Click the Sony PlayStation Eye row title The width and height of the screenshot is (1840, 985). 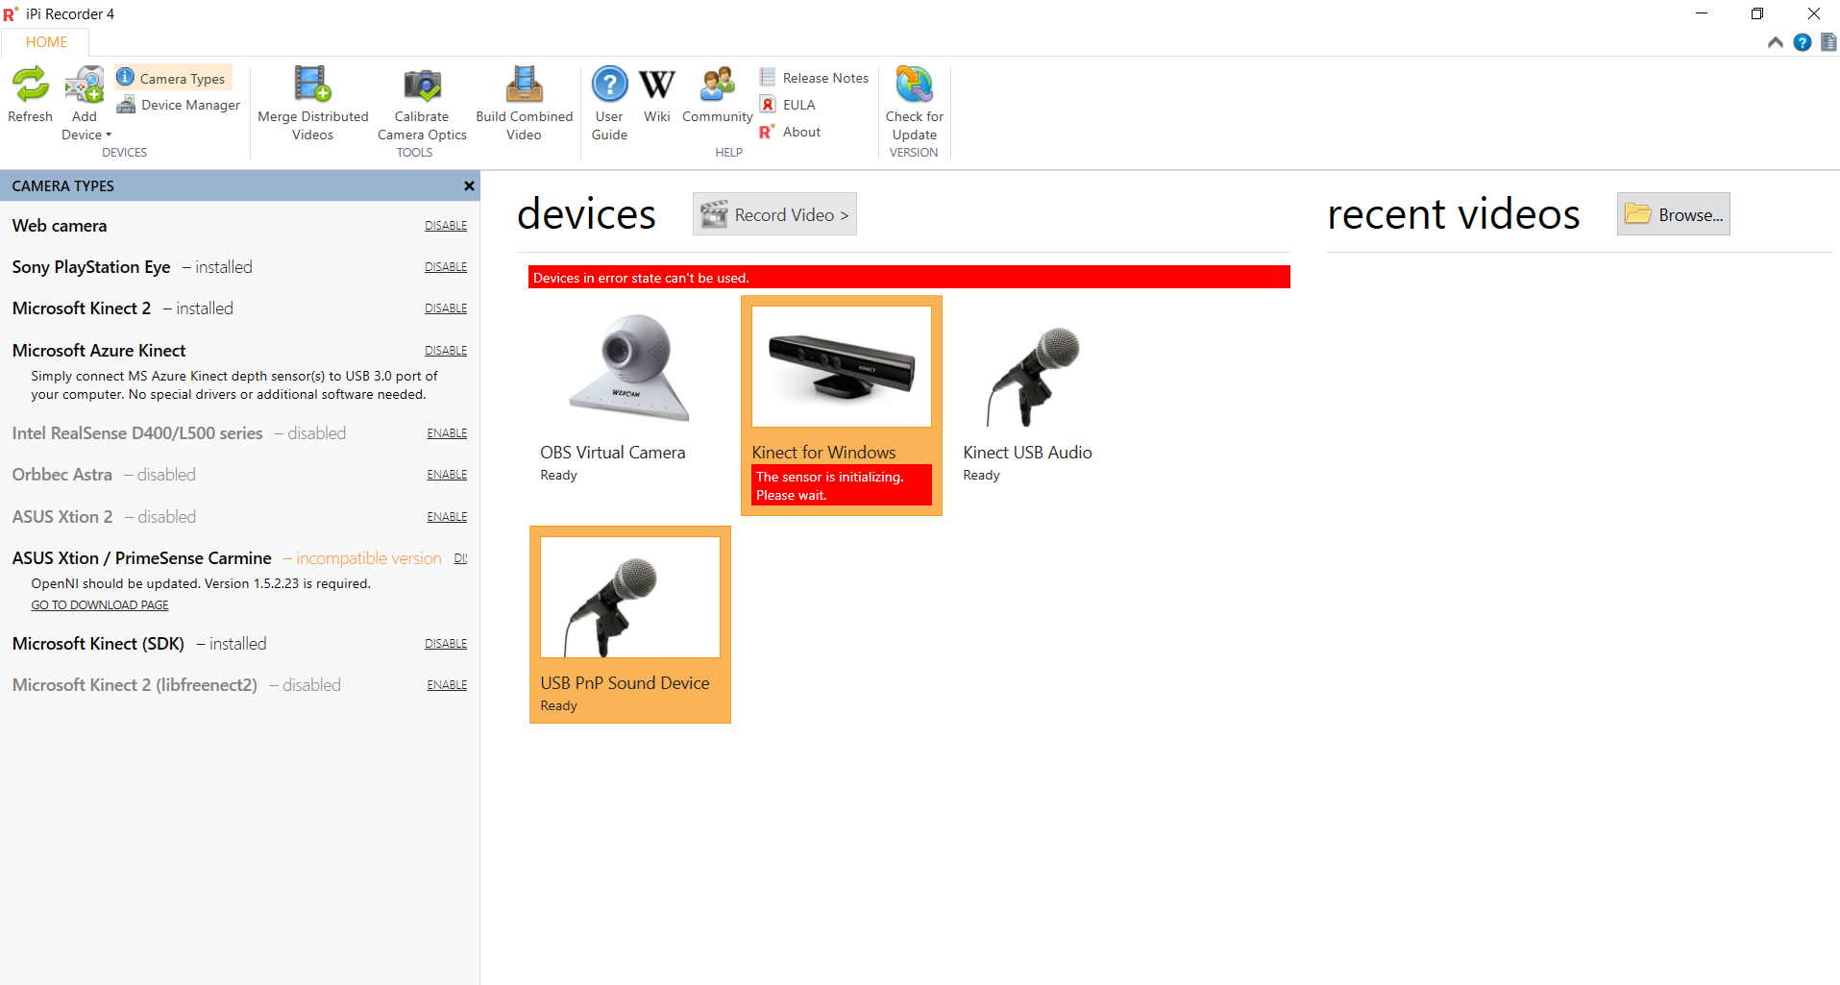click(x=91, y=267)
